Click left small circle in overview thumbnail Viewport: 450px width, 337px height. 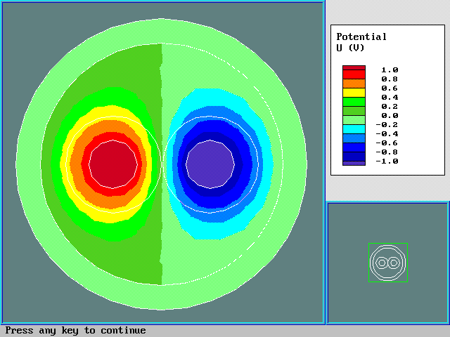[382, 263]
